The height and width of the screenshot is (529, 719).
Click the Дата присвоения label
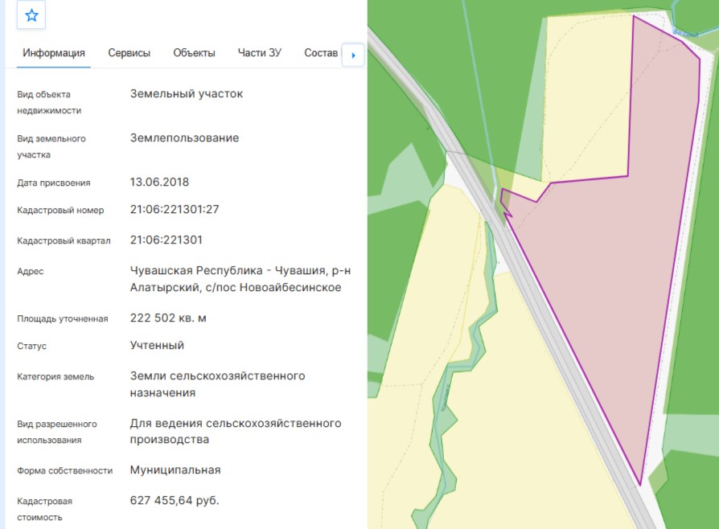(x=54, y=183)
